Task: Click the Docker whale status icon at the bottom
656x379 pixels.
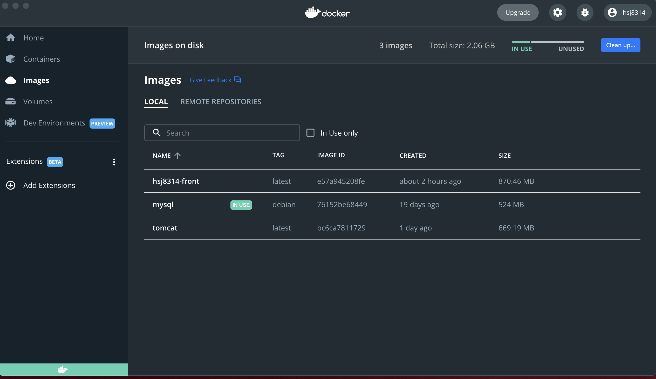Action: tap(63, 369)
